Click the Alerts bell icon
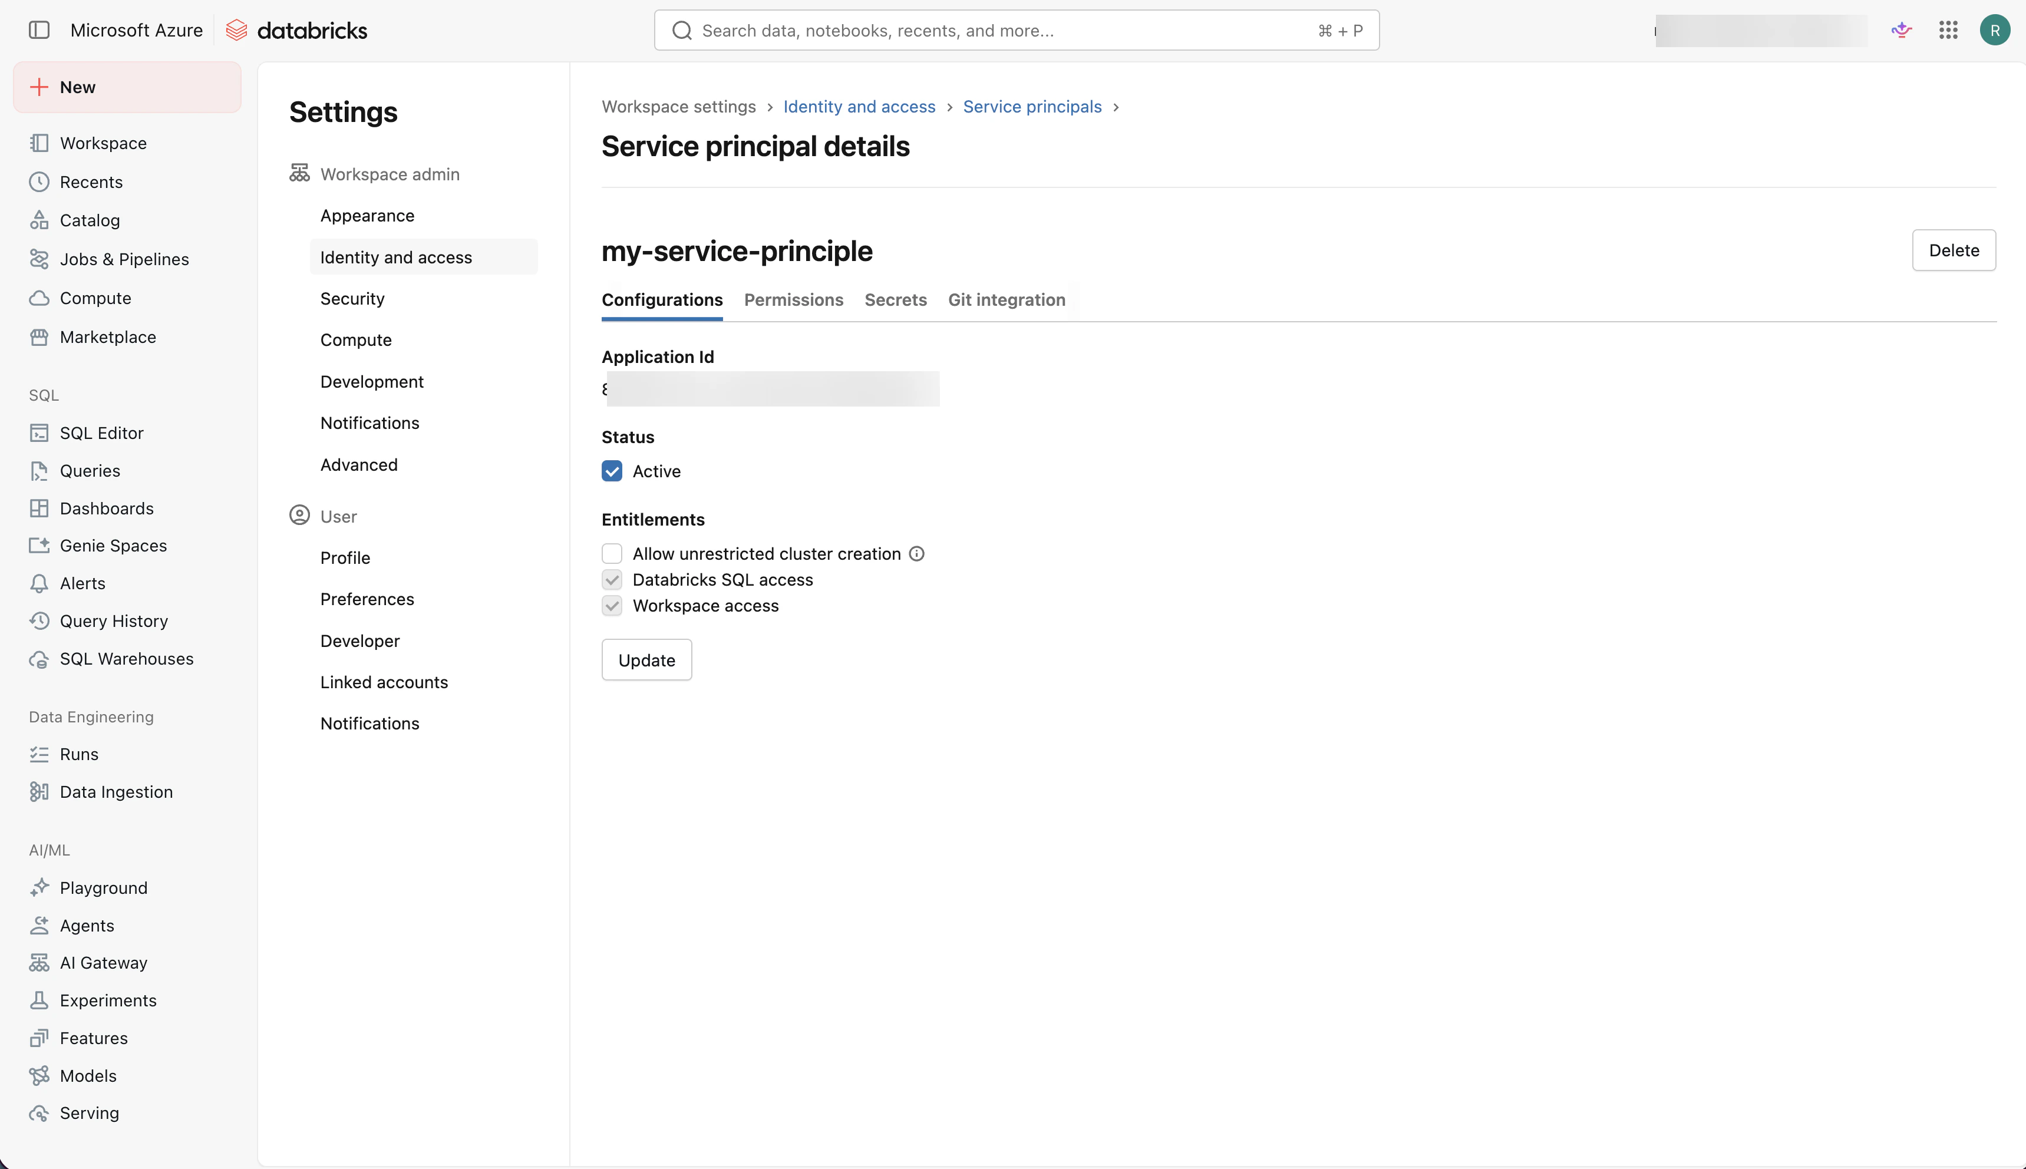Image resolution: width=2026 pixels, height=1169 pixels. [x=39, y=583]
